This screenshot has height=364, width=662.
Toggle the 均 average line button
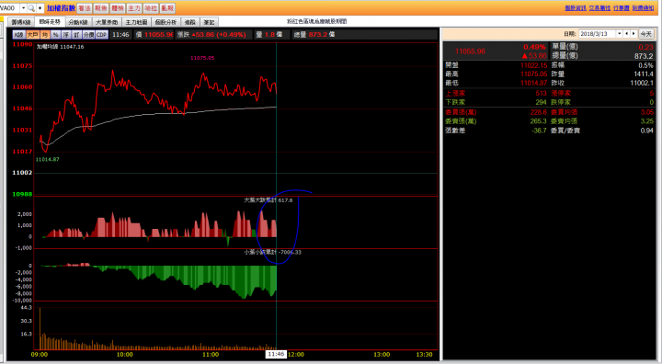click(45, 35)
